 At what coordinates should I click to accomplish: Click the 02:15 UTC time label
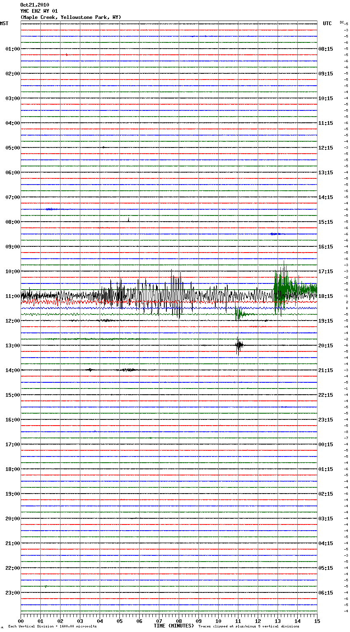[326, 494]
